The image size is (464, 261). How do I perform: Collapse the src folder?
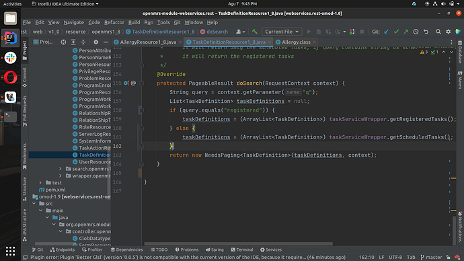point(34,204)
